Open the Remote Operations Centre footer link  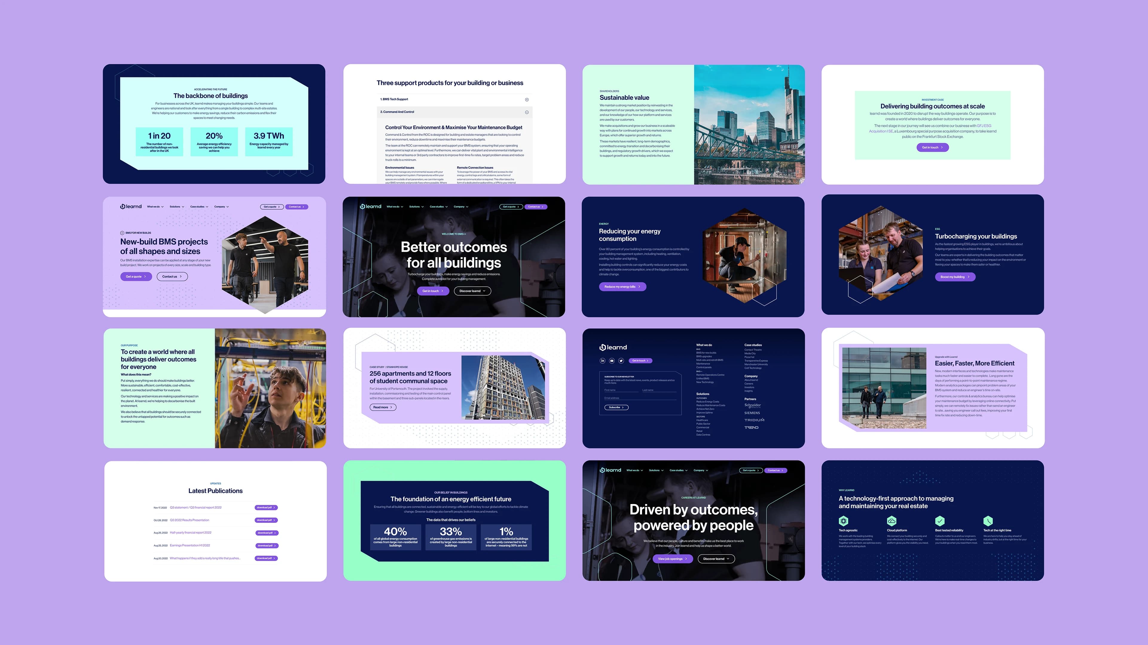point(710,375)
